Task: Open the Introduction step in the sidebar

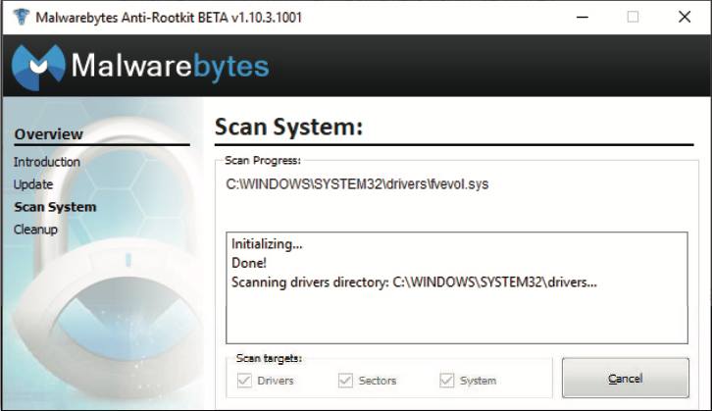Action: pyautogui.click(x=47, y=162)
